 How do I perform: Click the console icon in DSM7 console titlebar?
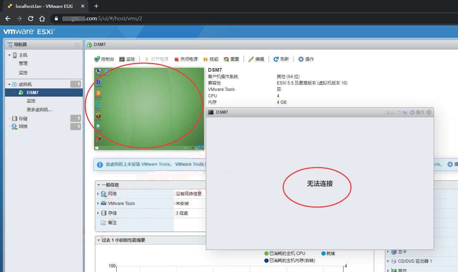[211, 112]
